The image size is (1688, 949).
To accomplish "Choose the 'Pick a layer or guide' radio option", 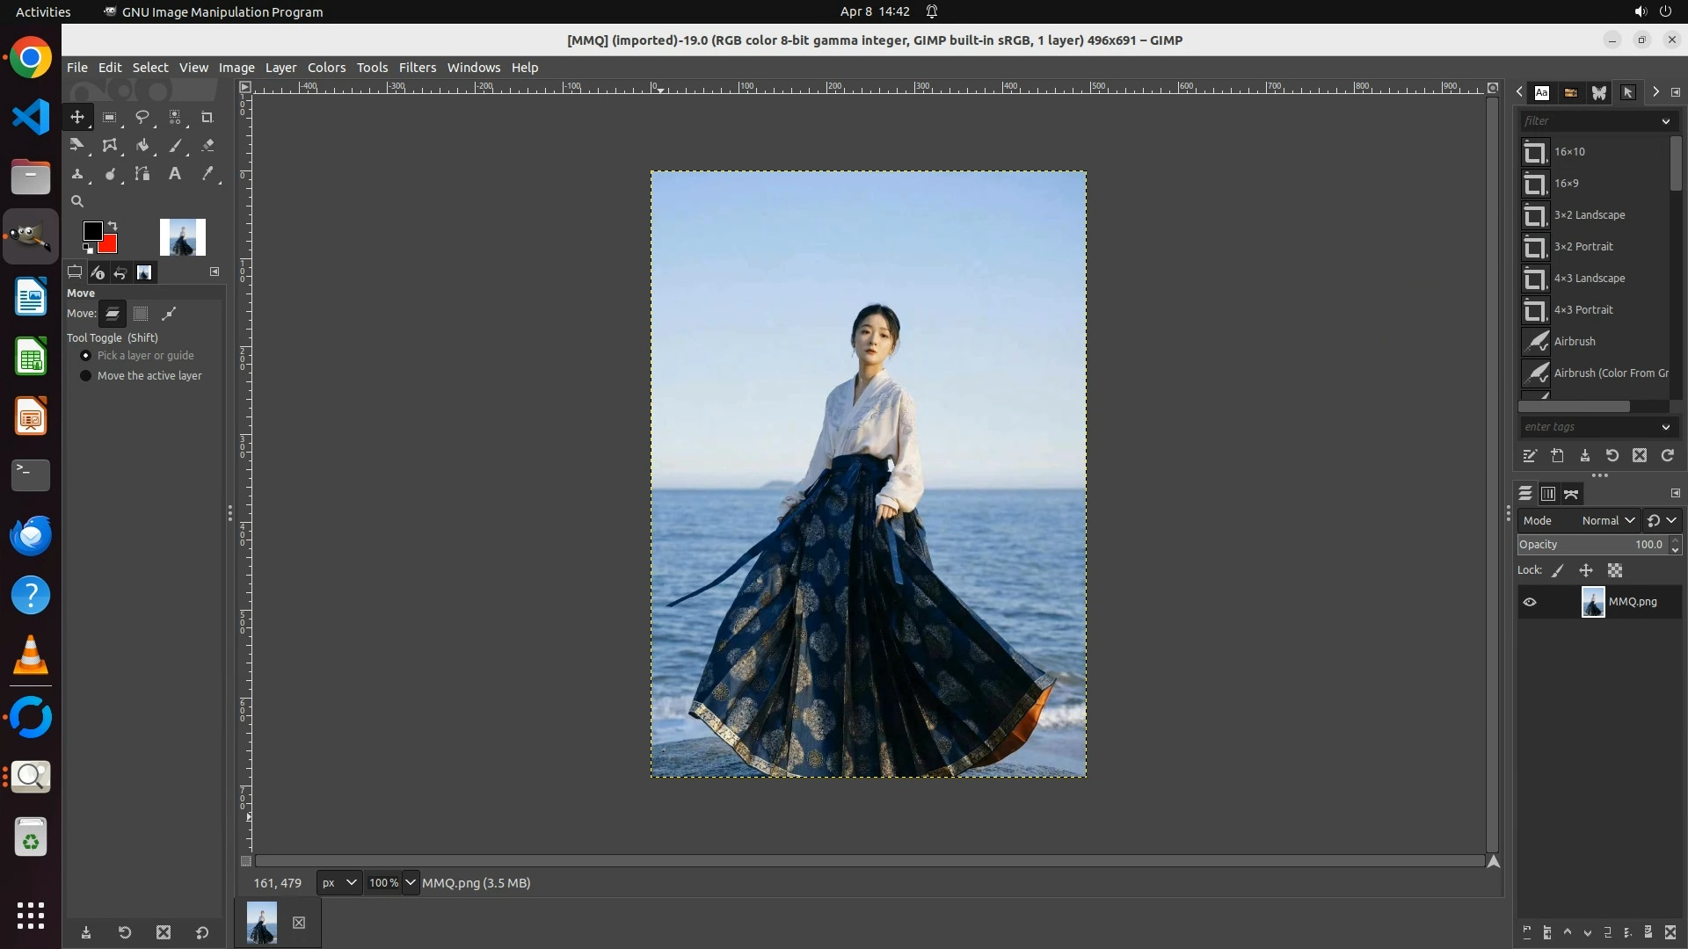I will [x=86, y=356].
